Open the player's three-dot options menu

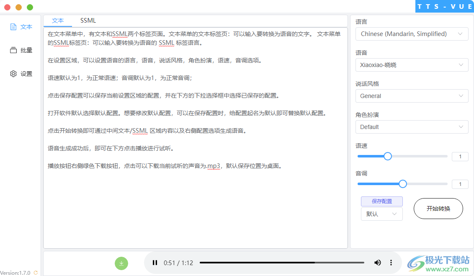[391, 263]
